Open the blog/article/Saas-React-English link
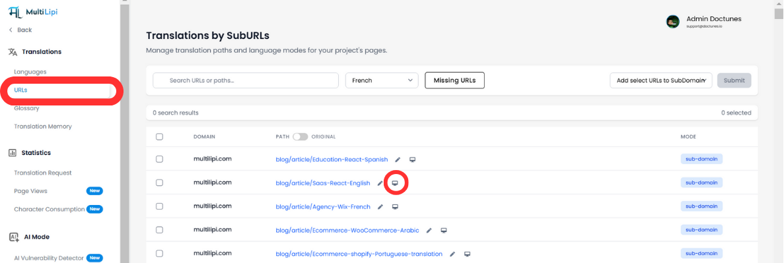The image size is (784, 263). pyautogui.click(x=322, y=183)
